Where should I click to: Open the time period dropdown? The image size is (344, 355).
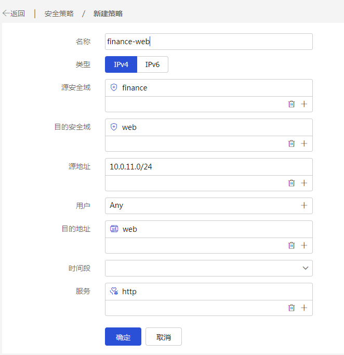click(209, 268)
